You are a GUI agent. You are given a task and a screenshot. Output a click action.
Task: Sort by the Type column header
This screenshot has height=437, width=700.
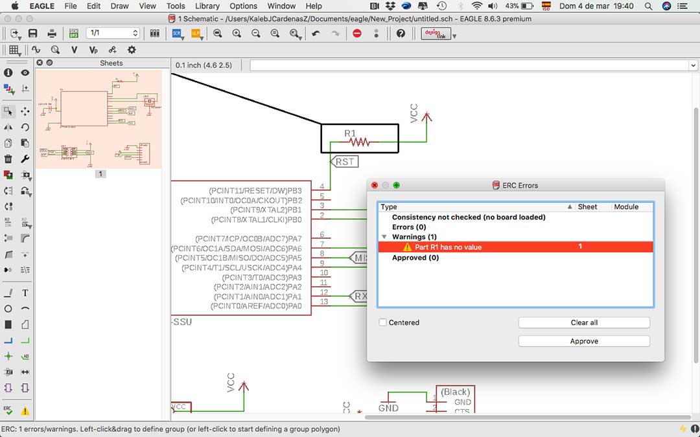click(476, 207)
